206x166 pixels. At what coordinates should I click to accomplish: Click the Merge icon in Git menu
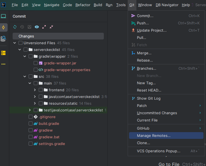(x=133, y=53)
